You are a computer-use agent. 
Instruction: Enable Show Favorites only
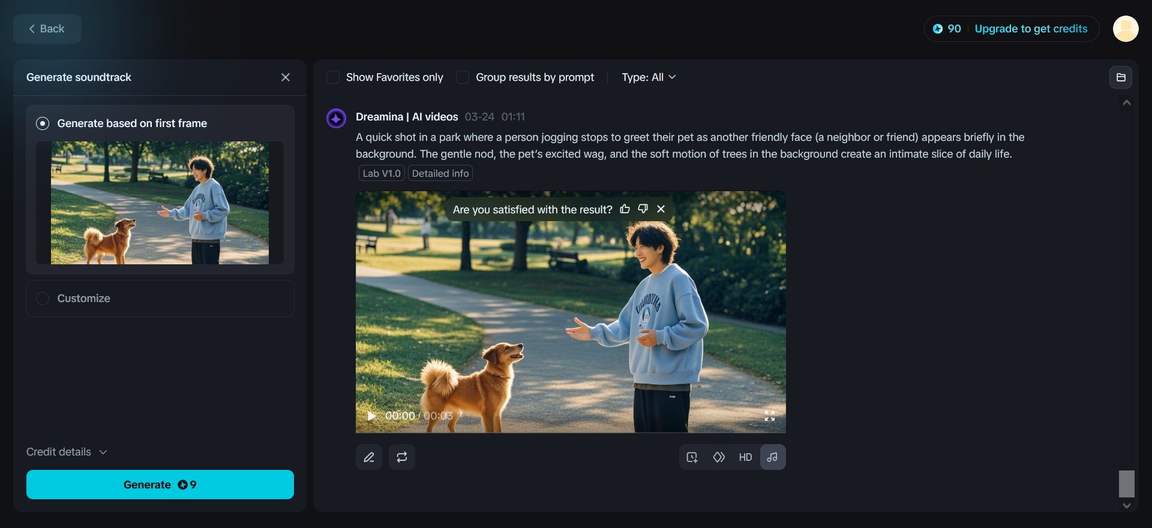(333, 77)
